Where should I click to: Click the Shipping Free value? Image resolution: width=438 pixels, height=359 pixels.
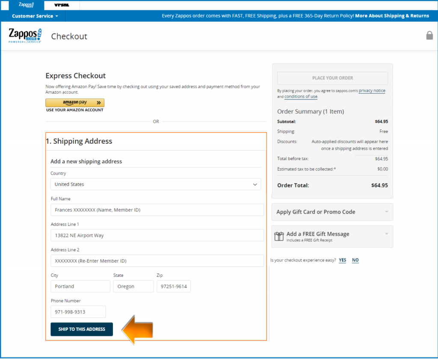tap(384, 132)
